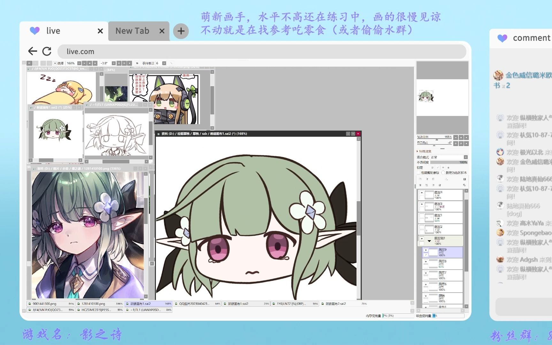Click the layer mask icon at right of layer tools
Screen dimensions: 552x345
click(464, 179)
